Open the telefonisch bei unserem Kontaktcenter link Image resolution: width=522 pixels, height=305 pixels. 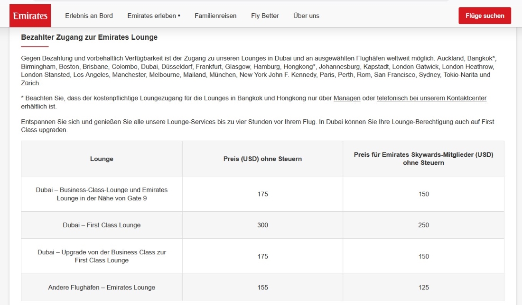click(431, 98)
